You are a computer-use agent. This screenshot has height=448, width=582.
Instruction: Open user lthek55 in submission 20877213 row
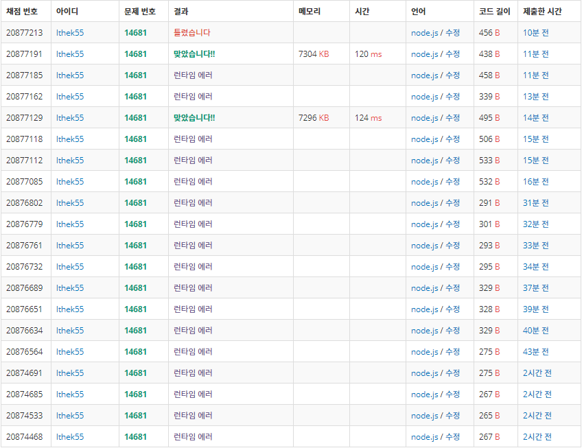[70, 33]
